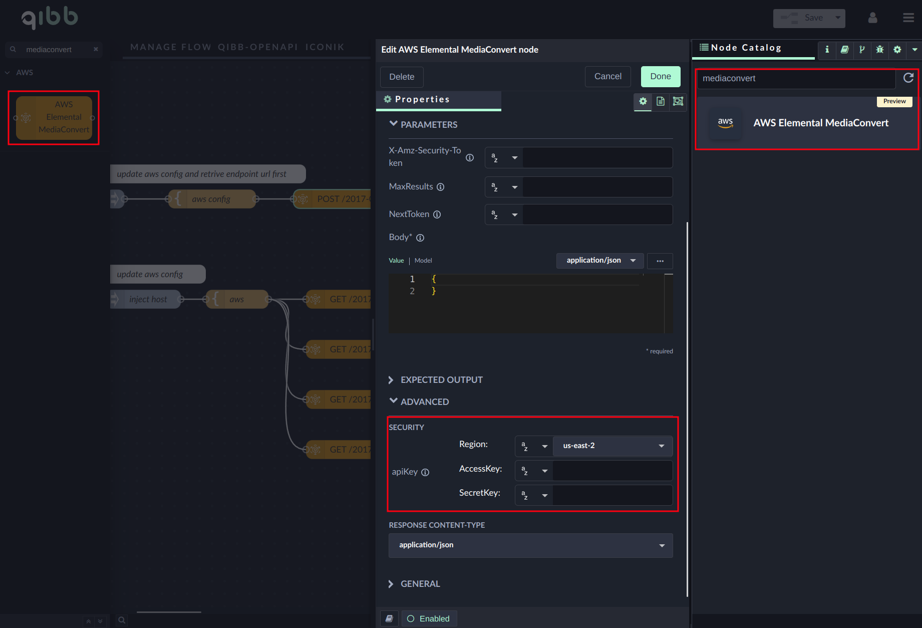922x628 pixels.
Task: Open the debug bug icon tab
Action: (x=879, y=49)
